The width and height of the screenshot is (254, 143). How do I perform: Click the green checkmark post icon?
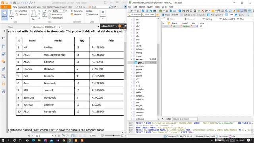(x=199, y=11)
